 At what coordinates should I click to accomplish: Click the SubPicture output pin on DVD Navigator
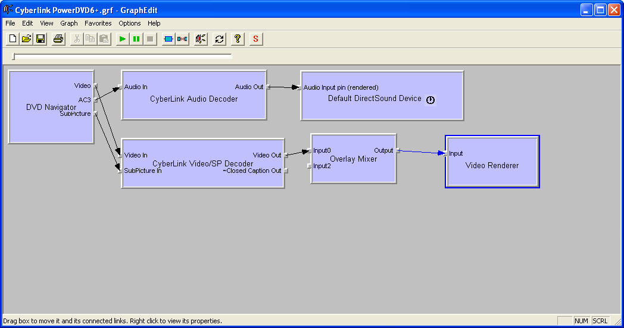(x=95, y=114)
